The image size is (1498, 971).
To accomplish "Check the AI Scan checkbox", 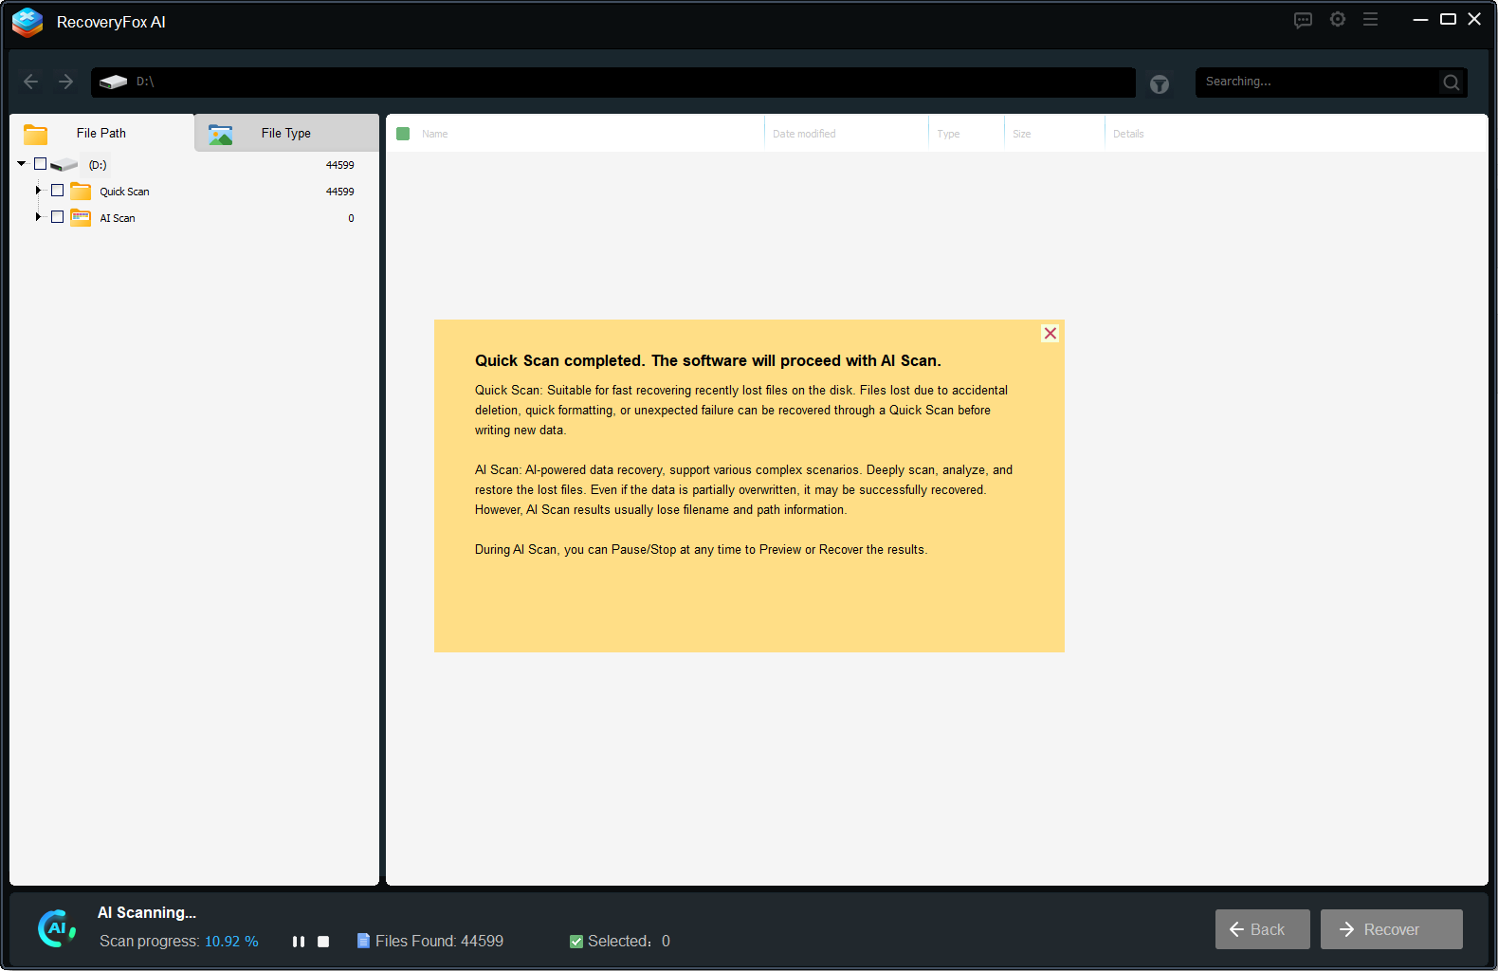I will 57,217.
